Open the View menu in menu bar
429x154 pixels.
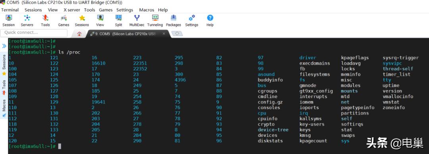pyautogui.click(x=53, y=10)
